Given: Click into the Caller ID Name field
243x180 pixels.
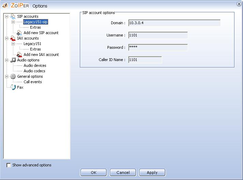Looking at the screenshot, I should tap(145, 60).
